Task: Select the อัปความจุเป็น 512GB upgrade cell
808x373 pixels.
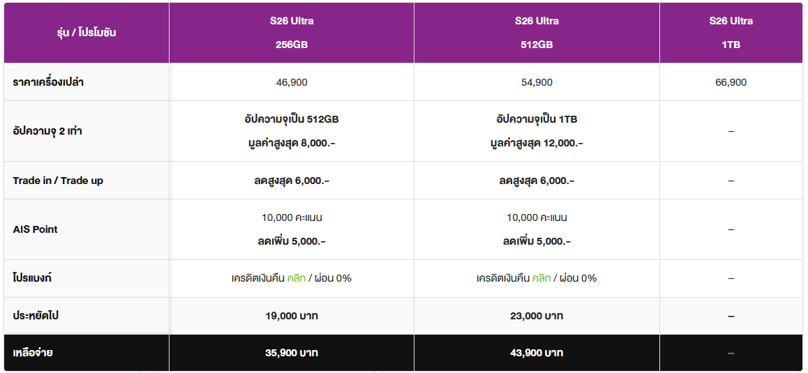Action: pos(292,131)
